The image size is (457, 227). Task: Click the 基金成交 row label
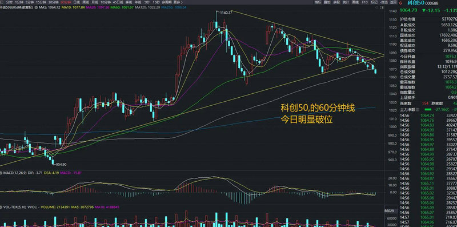click(408, 40)
